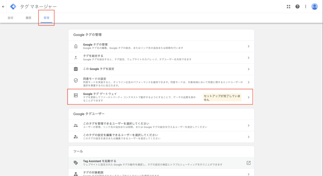Screen dimensions: 323x176
Task: Click the Google タグの管理 row icon
Action: (x=76, y=46)
